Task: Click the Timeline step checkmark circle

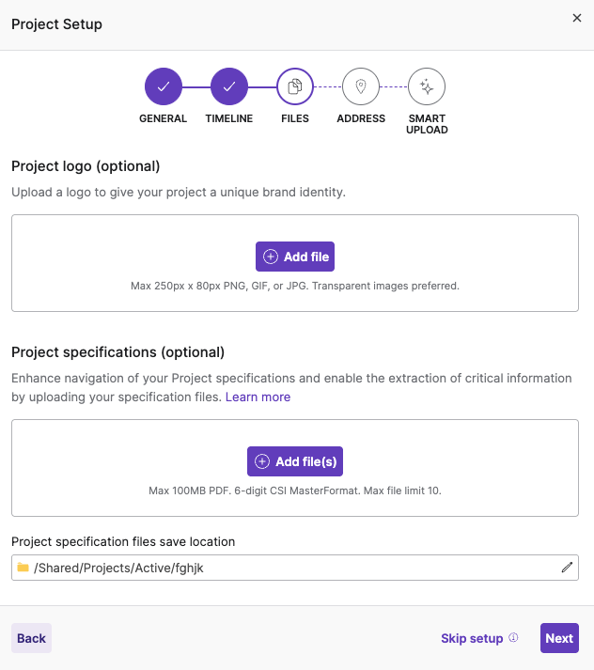Action: click(229, 86)
